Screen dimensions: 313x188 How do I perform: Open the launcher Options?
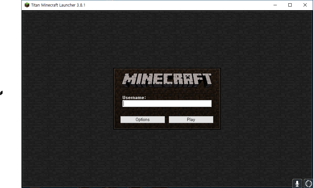[143, 119]
